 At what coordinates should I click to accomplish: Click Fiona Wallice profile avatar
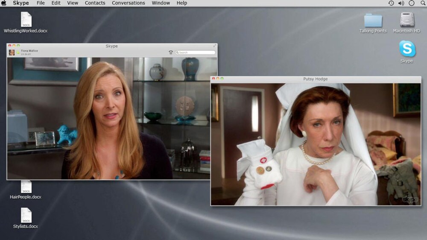[12, 52]
